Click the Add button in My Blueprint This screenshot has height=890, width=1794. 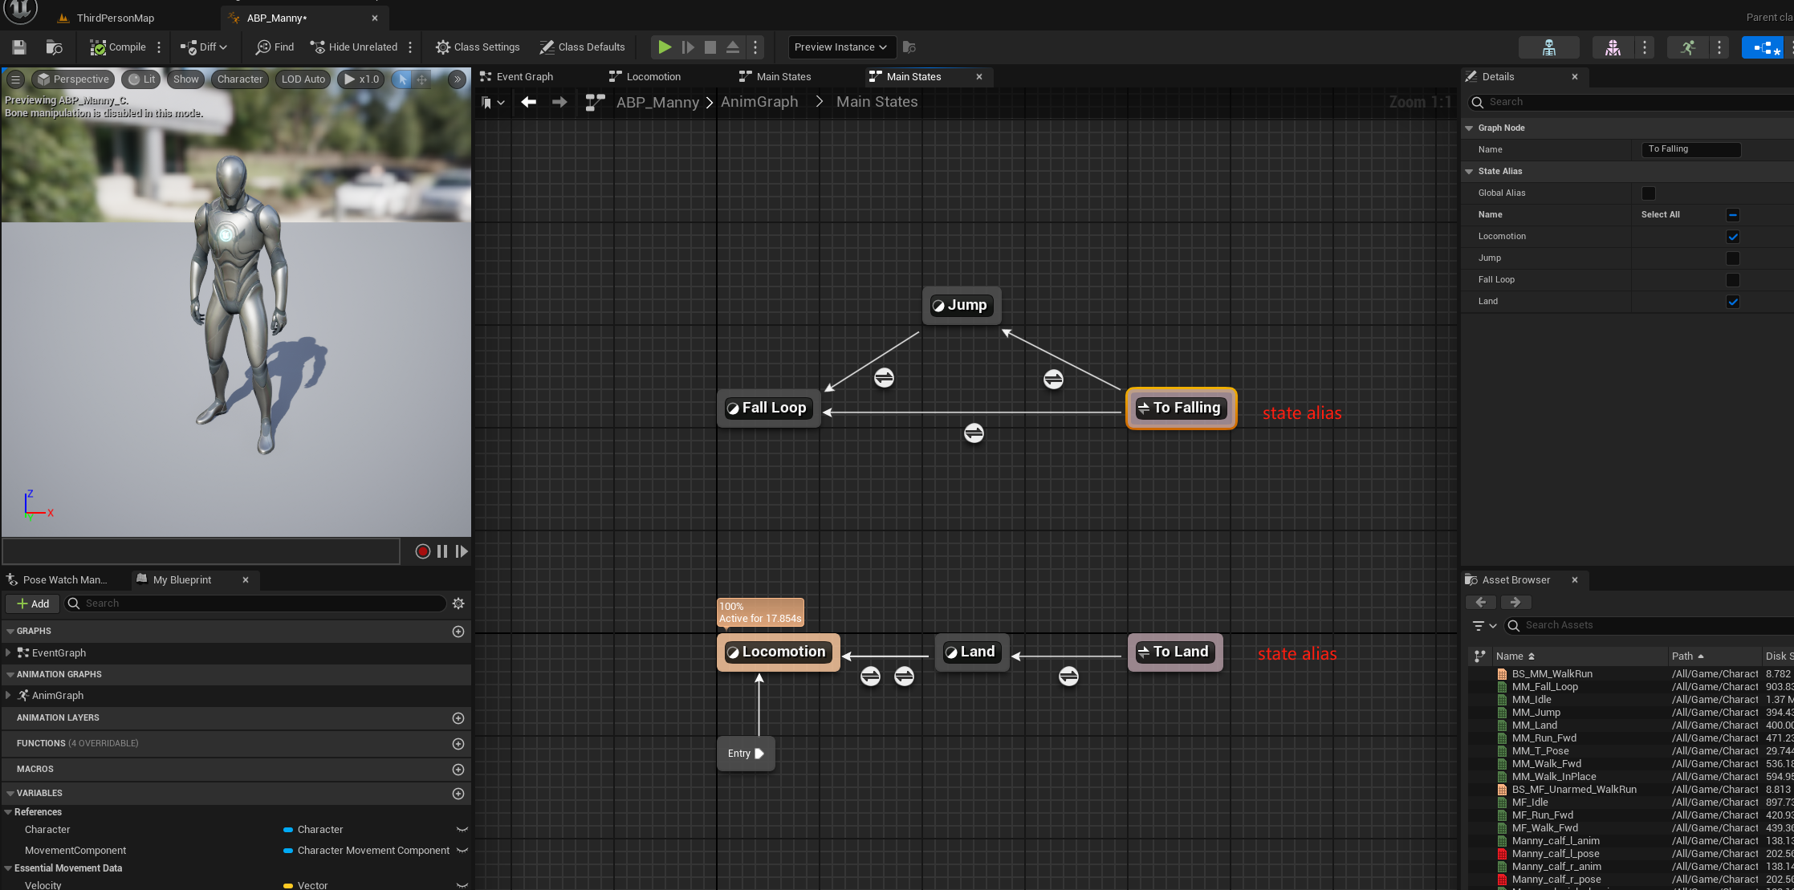33,603
